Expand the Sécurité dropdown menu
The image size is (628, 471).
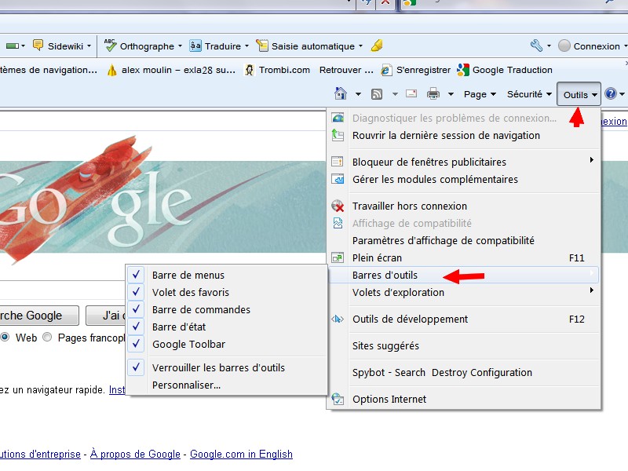(x=530, y=94)
